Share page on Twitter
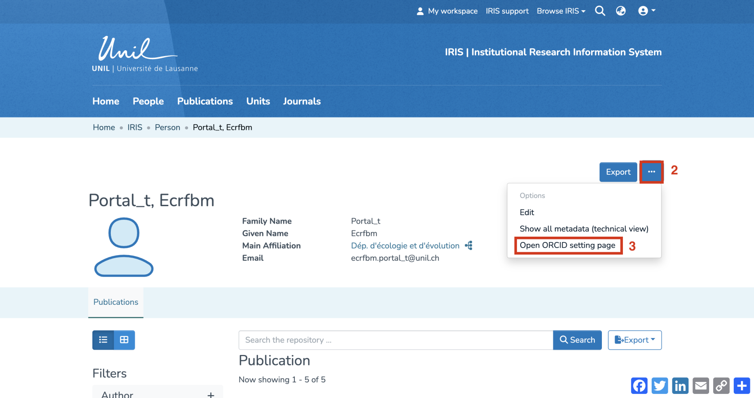 [660, 385]
